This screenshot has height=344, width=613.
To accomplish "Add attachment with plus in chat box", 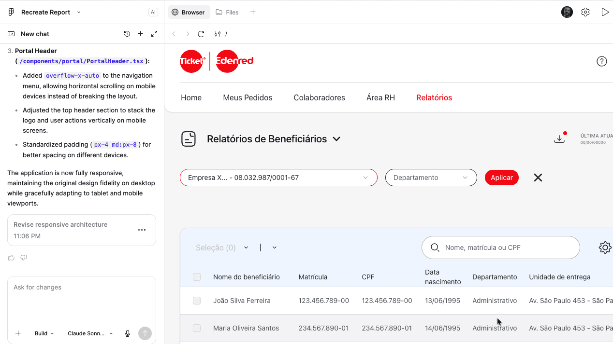I will click(18, 333).
